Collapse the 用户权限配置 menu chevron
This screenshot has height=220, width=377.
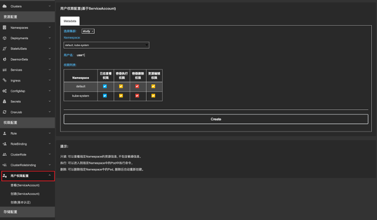pos(50,176)
